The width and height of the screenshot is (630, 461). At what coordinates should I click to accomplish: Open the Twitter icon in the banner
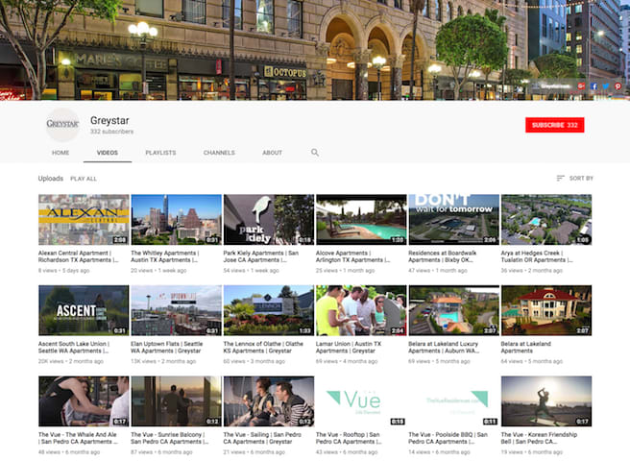pos(606,86)
